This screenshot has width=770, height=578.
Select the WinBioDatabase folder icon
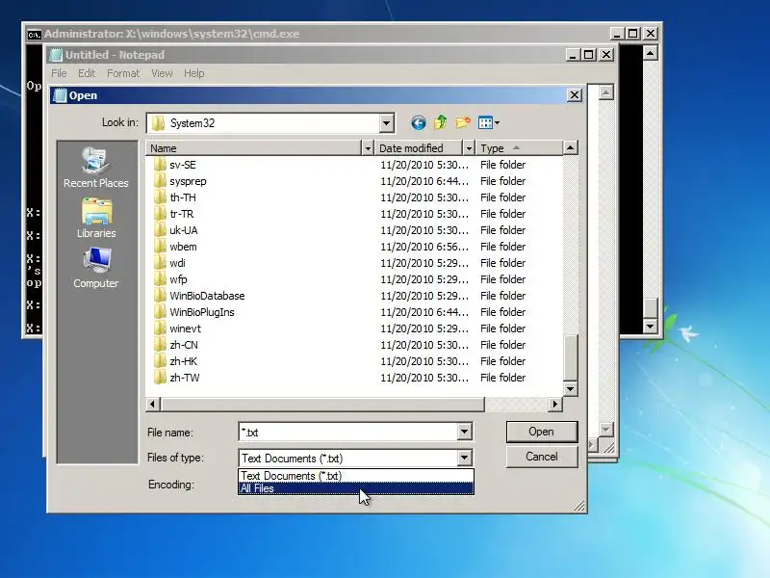point(160,296)
